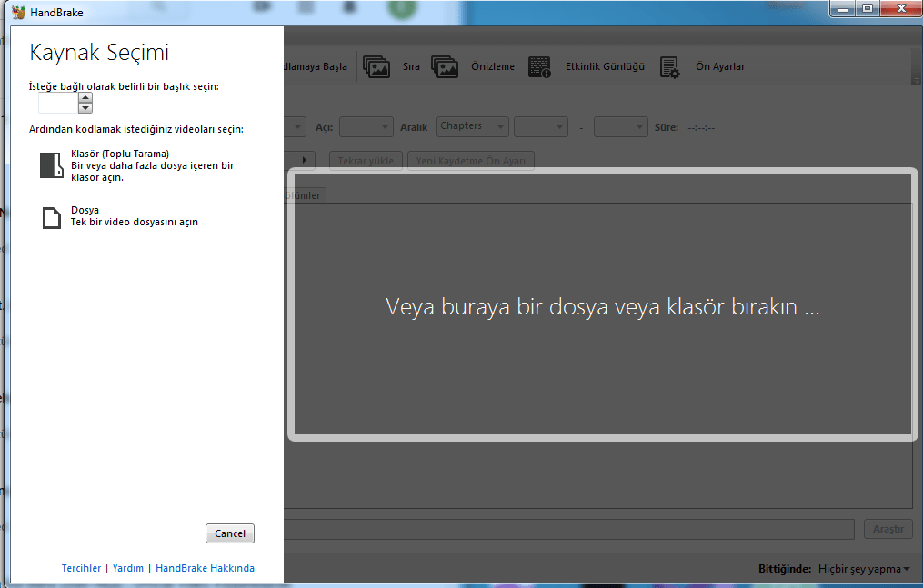Click the Sıra queue label

411,66
